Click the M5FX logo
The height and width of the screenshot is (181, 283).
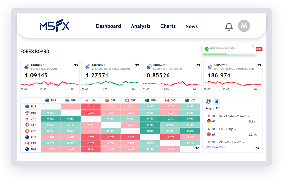tap(54, 26)
